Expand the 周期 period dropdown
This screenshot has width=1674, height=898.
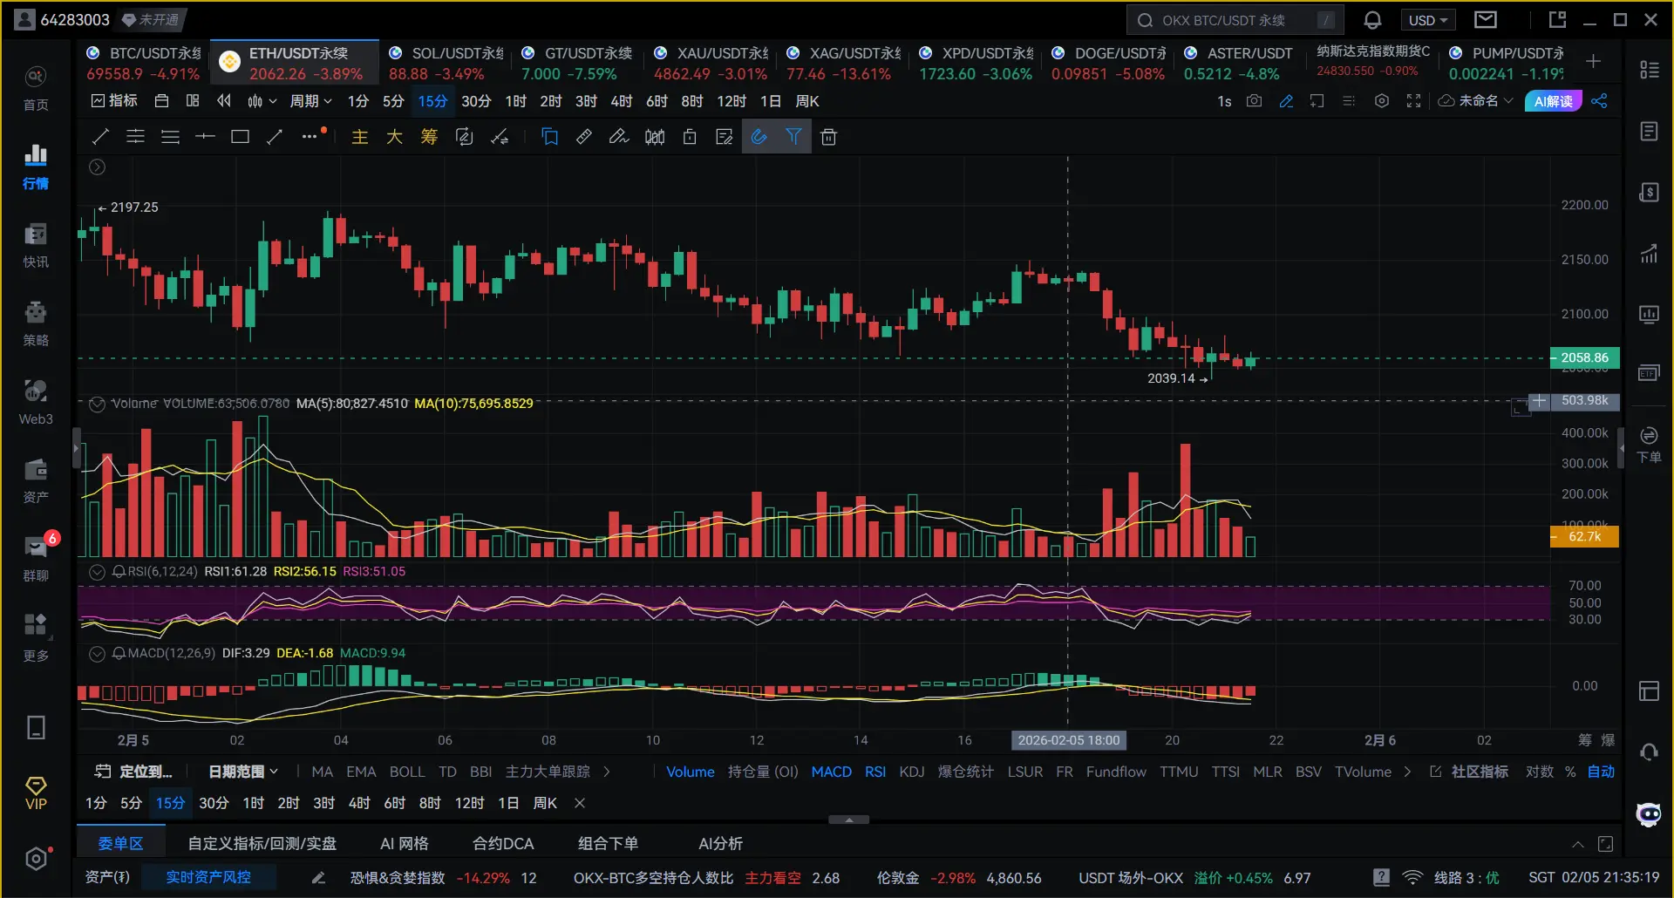[x=310, y=101]
